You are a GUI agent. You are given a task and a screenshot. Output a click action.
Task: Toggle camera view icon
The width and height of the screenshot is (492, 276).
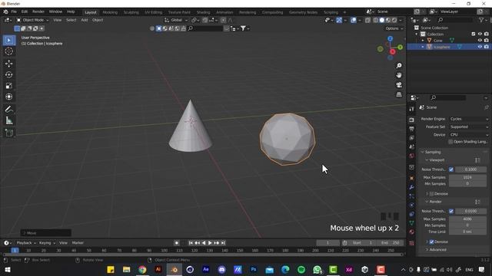399,85
